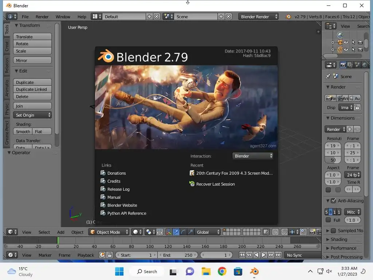Enable the Full Sample checkbox
Viewport: 373px width, 280px height.
[x=328, y=220]
